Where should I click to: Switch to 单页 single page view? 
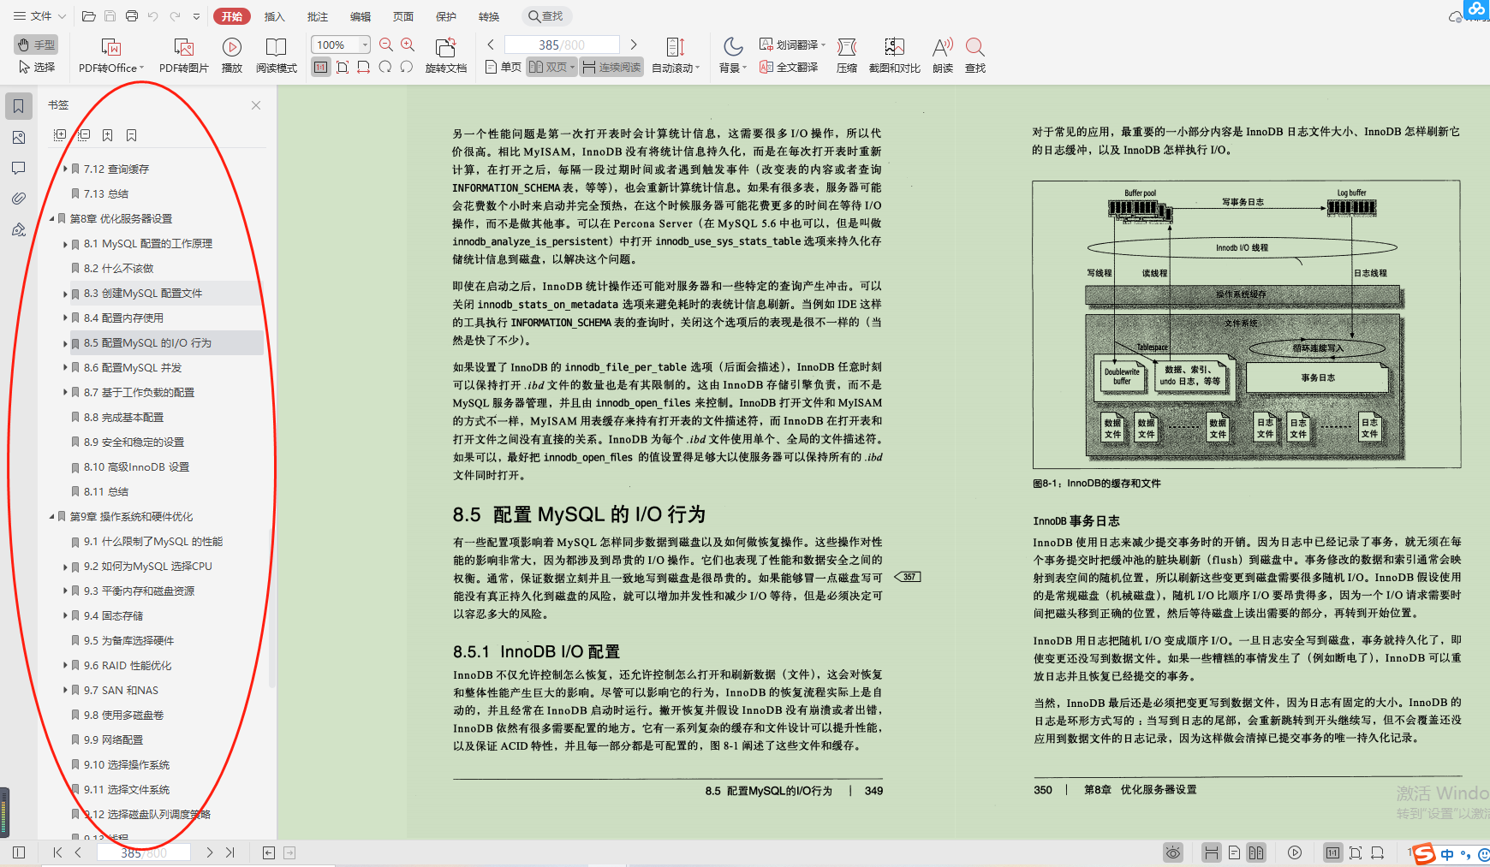tap(503, 67)
